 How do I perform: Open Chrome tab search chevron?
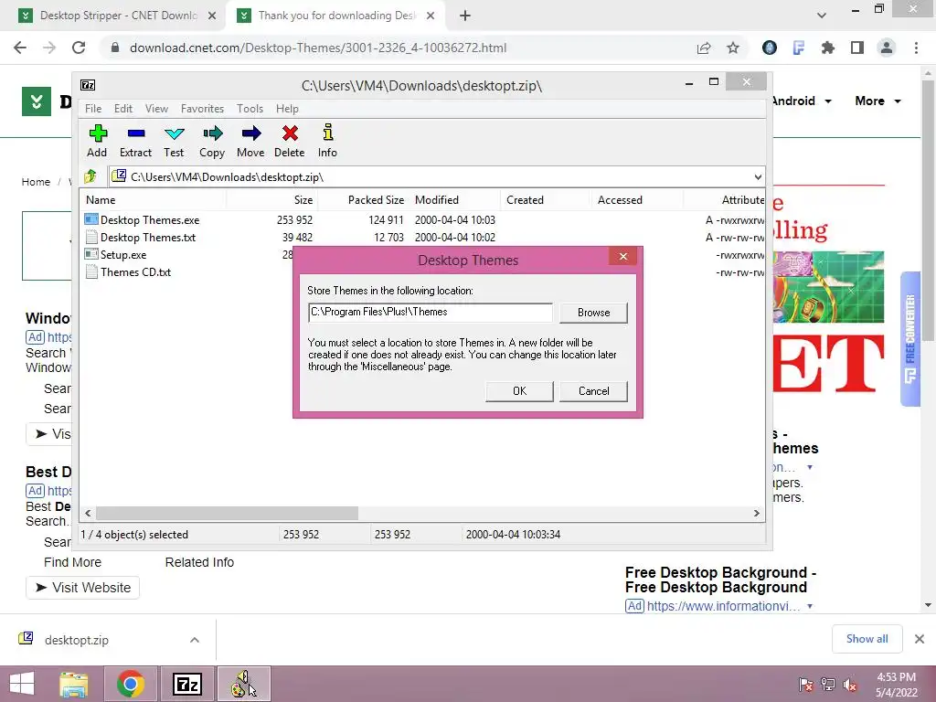822,15
